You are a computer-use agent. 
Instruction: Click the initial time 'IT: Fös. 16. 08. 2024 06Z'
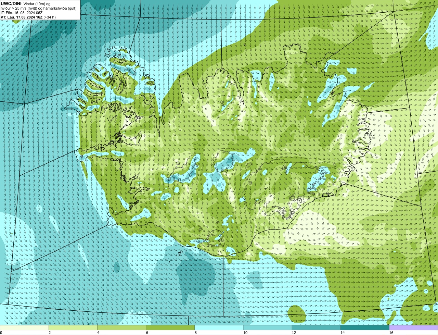pyautogui.click(x=22, y=13)
